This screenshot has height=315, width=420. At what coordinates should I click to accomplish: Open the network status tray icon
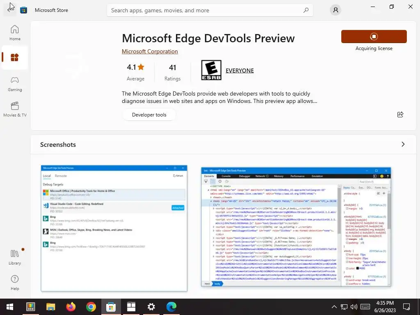tap(344, 307)
